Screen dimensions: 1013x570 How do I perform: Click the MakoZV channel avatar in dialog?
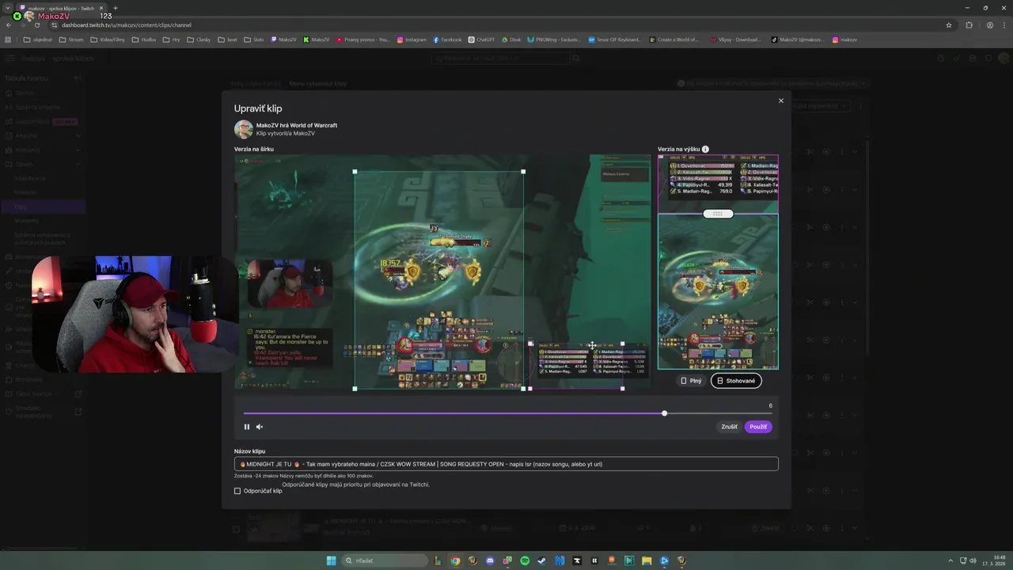click(244, 129)
